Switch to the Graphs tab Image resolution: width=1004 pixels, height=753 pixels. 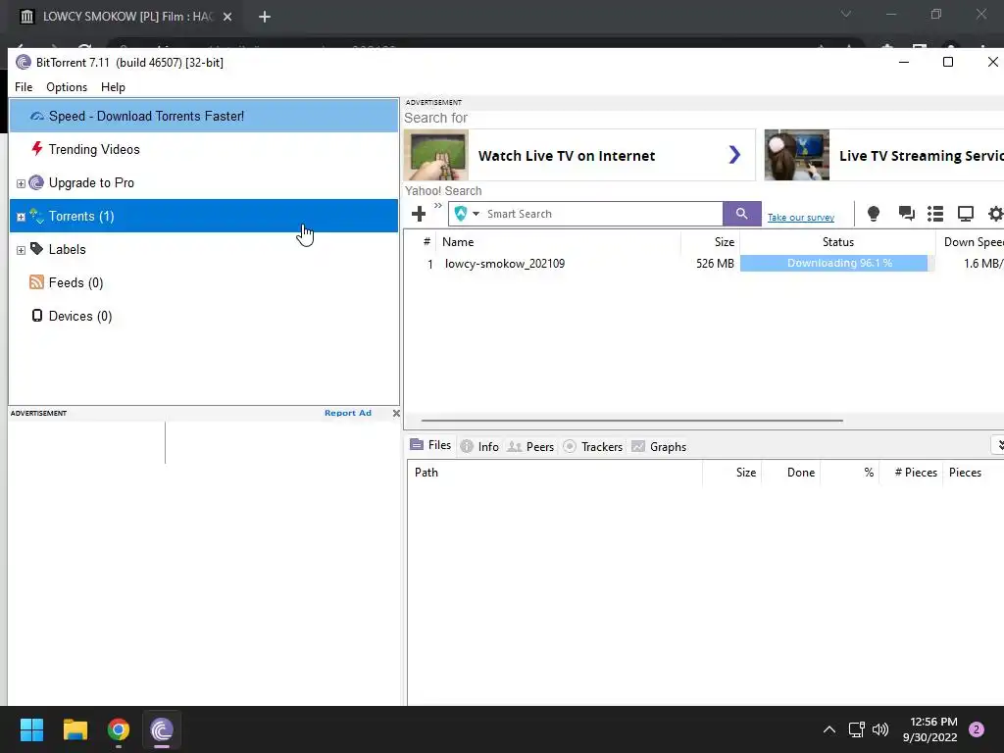(x=659, y=447)
